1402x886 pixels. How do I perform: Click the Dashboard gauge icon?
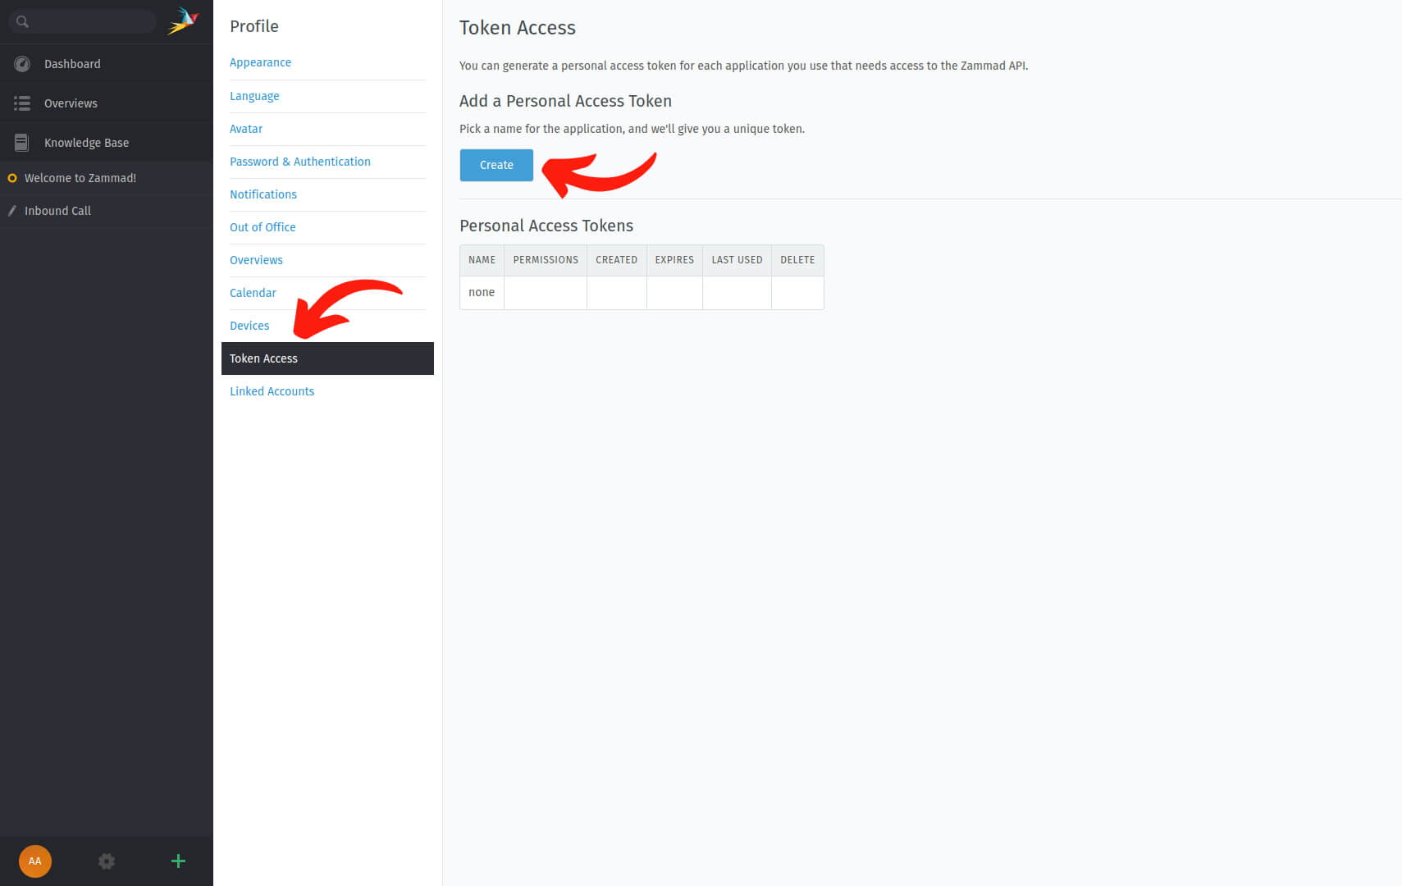pos(22,64)
